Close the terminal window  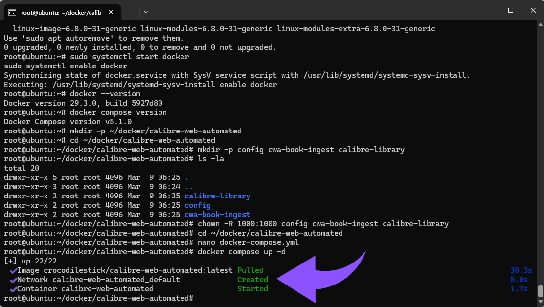532,10
